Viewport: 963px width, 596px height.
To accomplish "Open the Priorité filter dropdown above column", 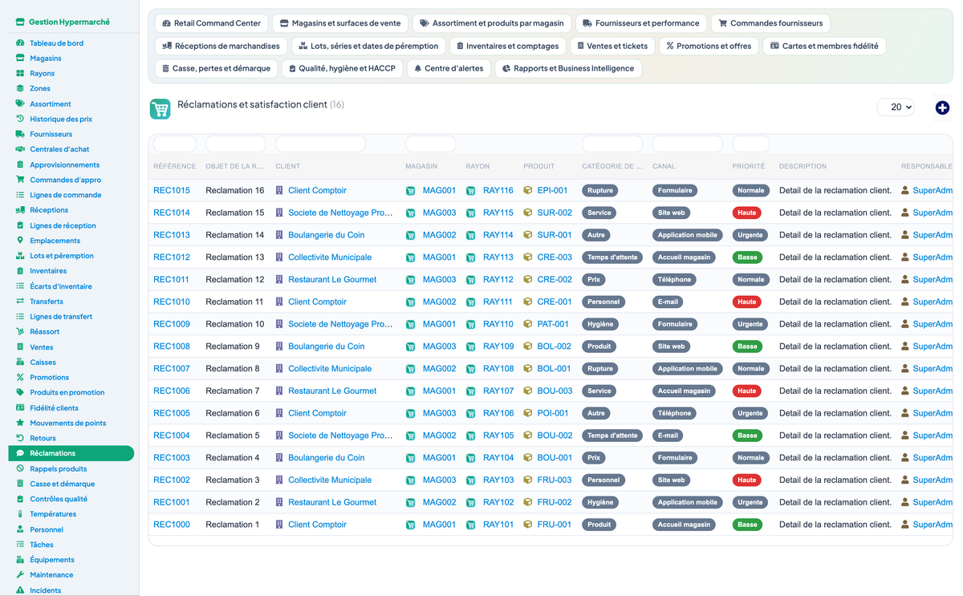I will [x=751, y=144].
